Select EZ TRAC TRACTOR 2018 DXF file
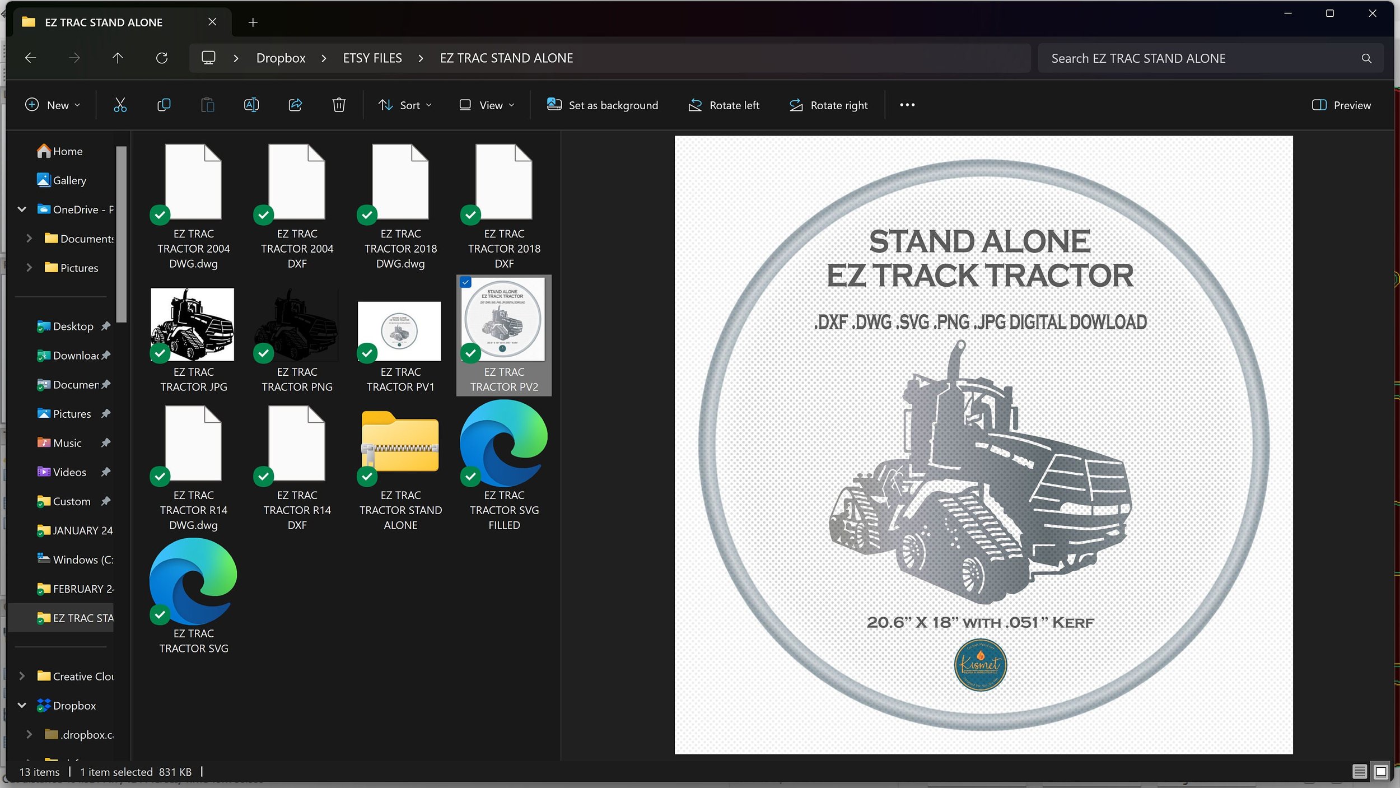1400x788 pixels. (x=504, y=207)
